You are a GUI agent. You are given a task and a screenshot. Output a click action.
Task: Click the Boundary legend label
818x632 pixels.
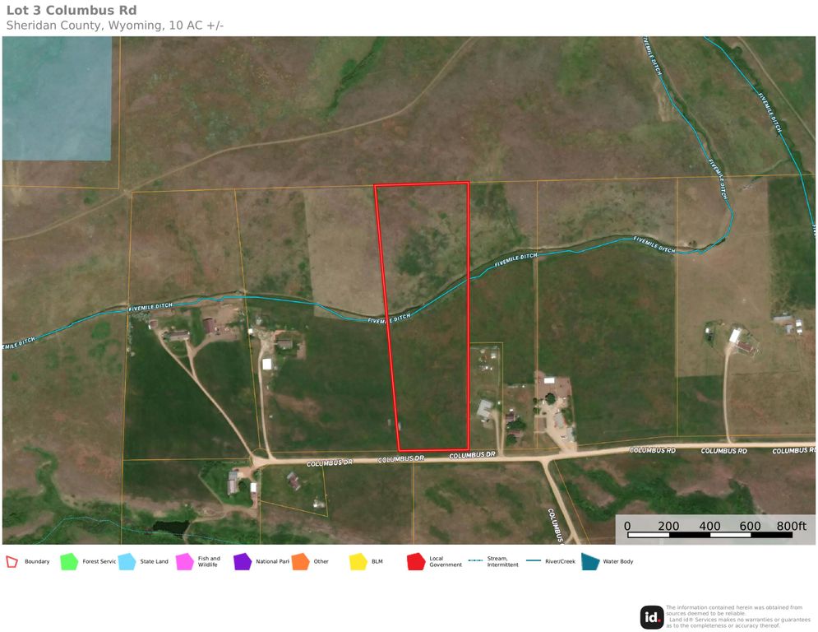click(x=37, y=561)
